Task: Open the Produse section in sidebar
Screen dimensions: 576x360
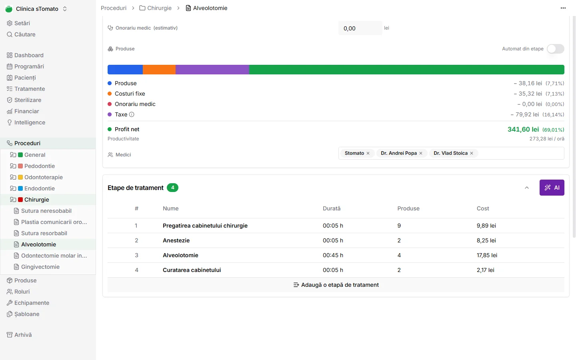Action: pyautogui.click(x=22, y=280)
